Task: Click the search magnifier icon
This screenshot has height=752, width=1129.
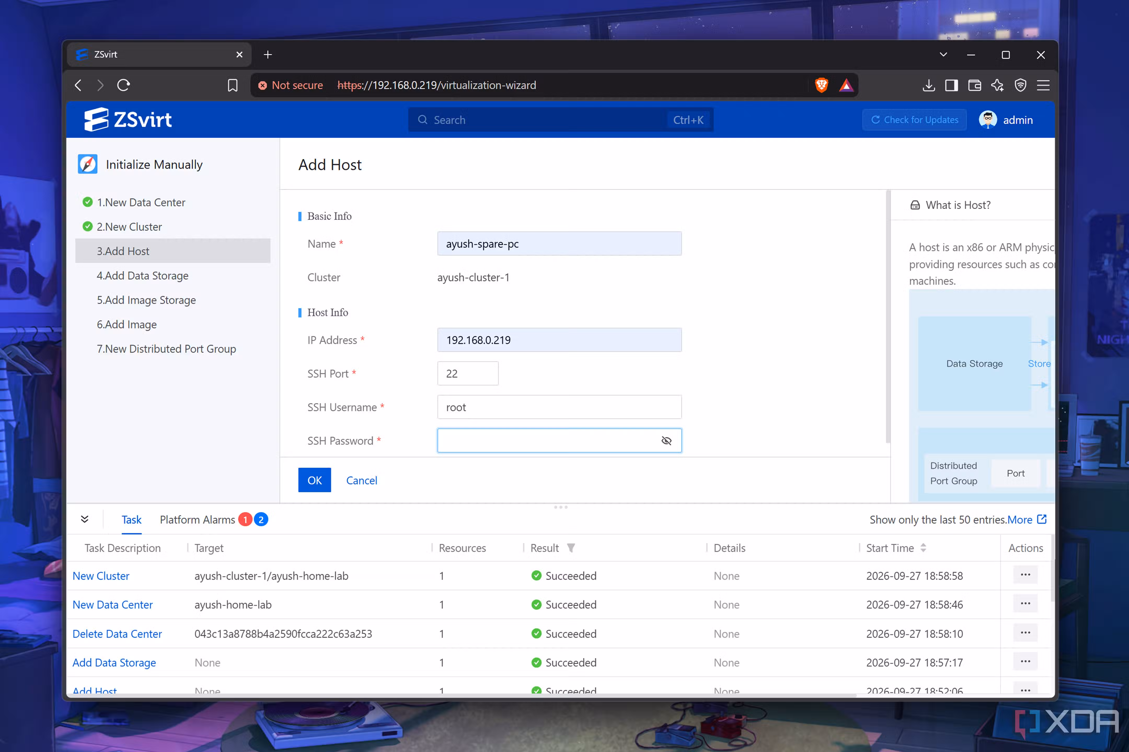Action: pyautogui.click(x=422, y=119)
